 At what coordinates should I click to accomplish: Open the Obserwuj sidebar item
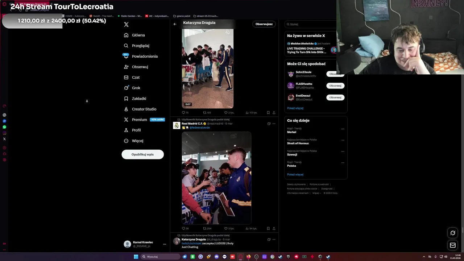pyautogui.click(x=136, y=67)
